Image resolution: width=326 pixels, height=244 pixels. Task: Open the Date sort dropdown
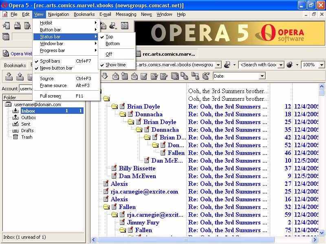(262, 76)
